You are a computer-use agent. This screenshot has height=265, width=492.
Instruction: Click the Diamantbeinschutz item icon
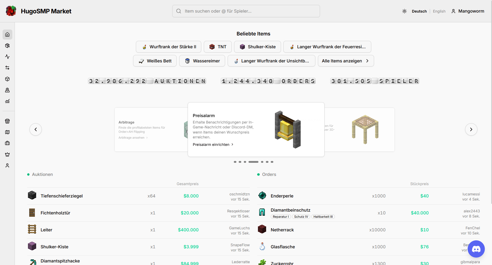(262, 212)
